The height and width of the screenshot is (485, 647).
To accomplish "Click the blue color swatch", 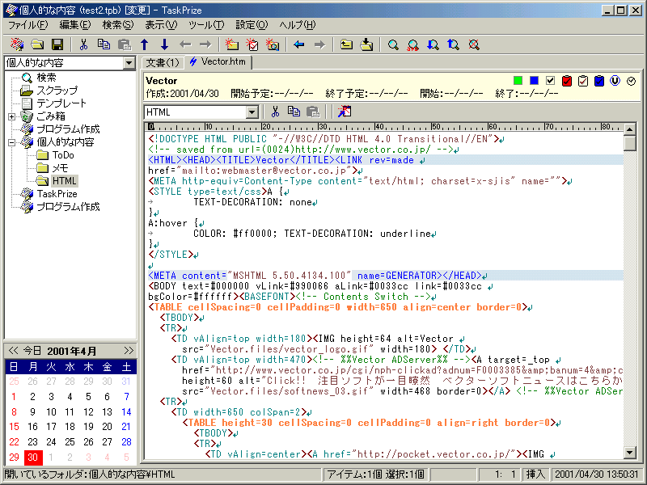I will [534, 80].
